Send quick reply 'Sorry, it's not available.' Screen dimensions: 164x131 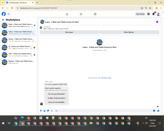click(56, 102)
